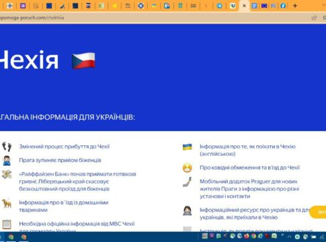
Task: Click the money emoji beside Райффайзен Банк
Action: coord(7,175)
